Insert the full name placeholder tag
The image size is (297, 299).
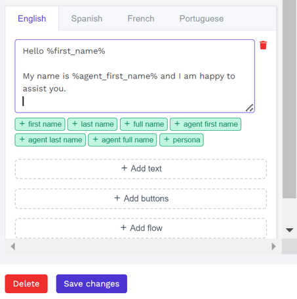point(144,124)
